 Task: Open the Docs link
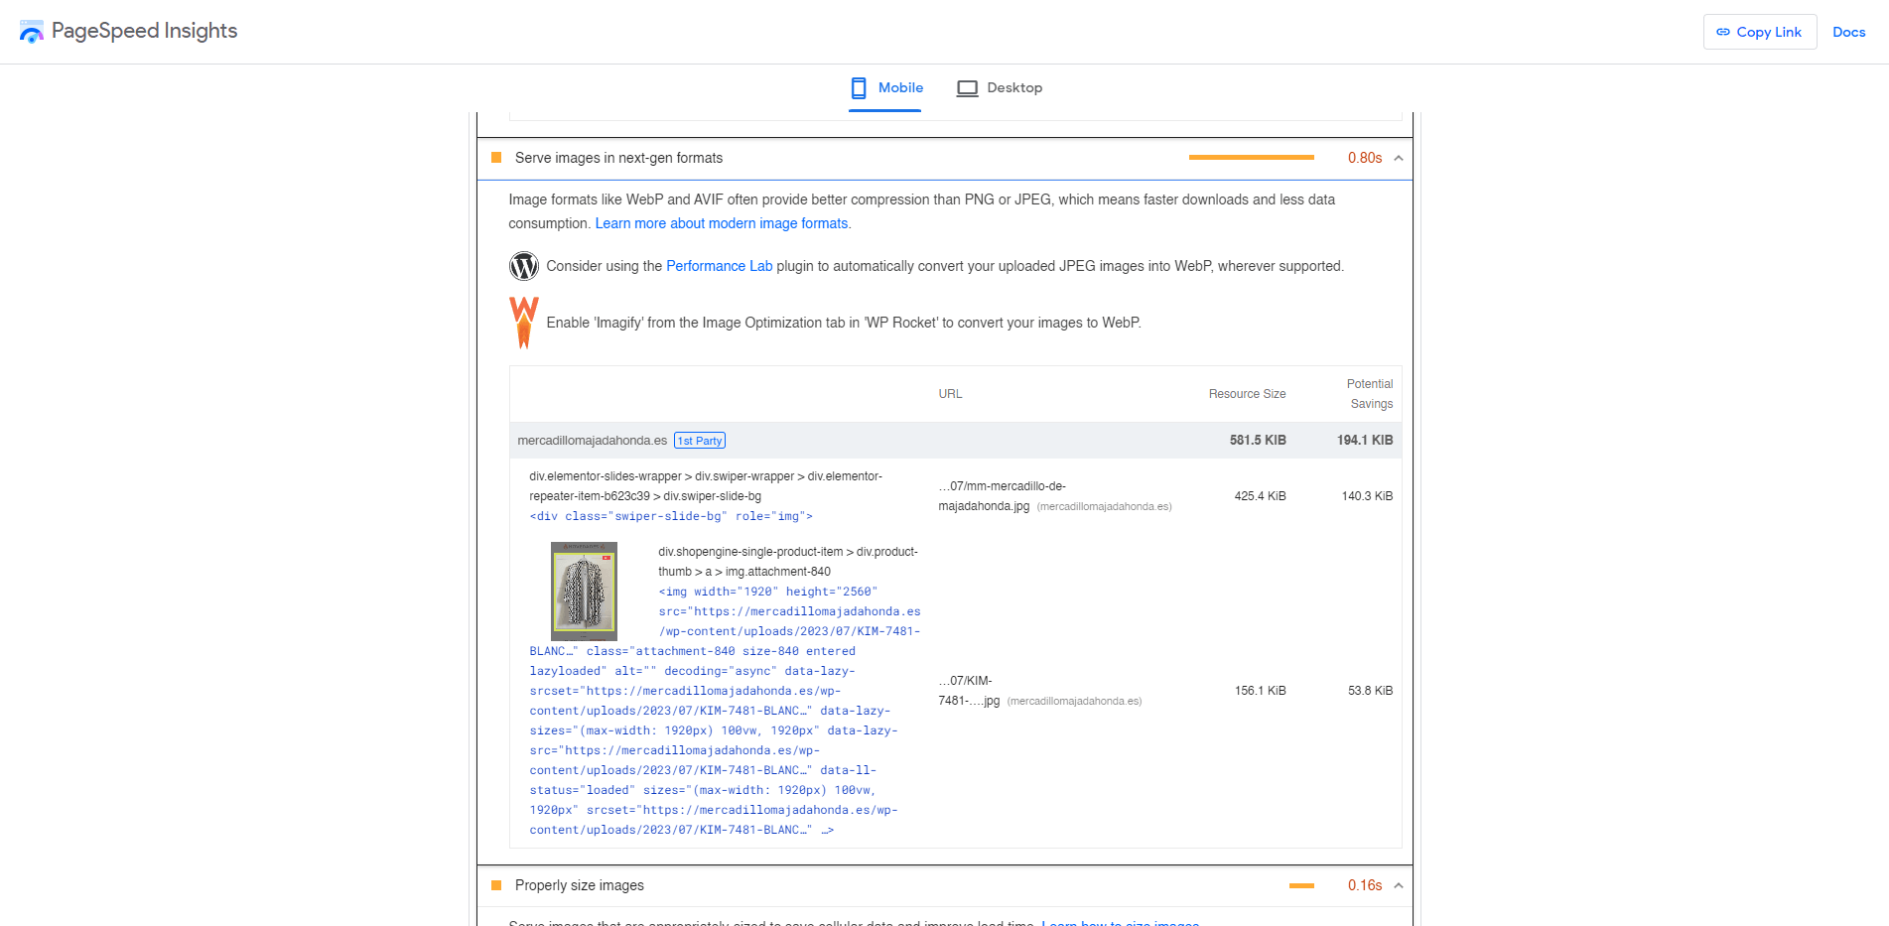(x=1848, y=32)
